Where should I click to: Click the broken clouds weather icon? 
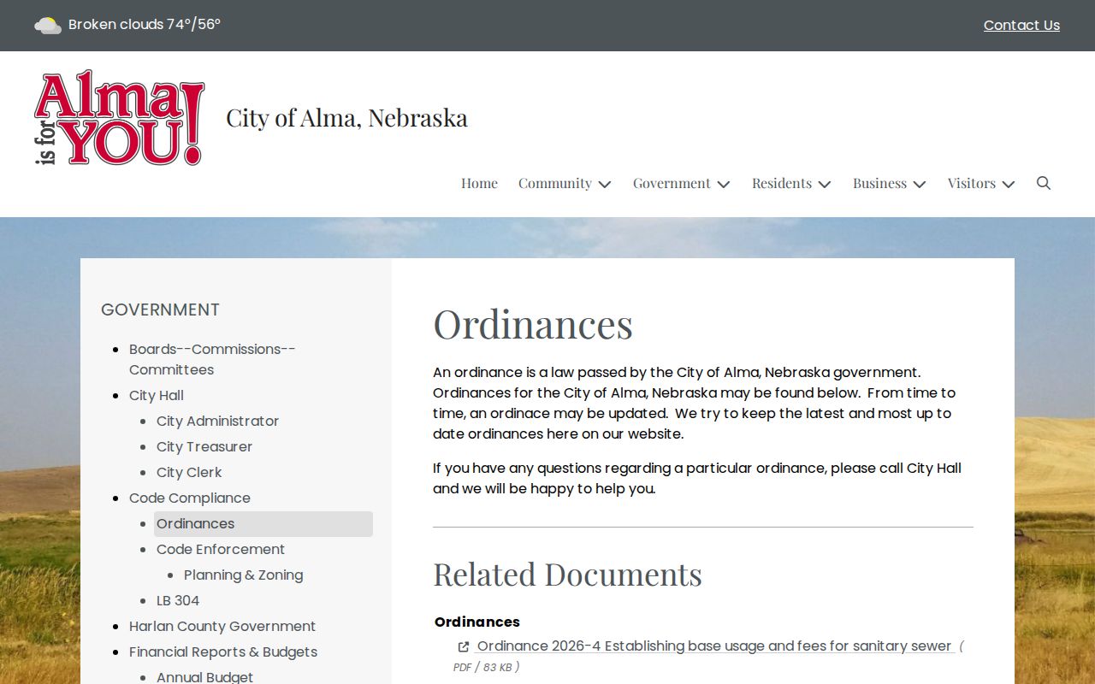click(47, 25)
